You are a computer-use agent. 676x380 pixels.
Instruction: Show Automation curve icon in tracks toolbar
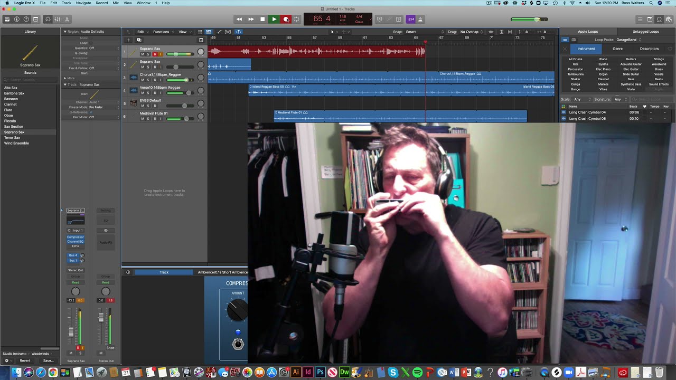[219, 32]
